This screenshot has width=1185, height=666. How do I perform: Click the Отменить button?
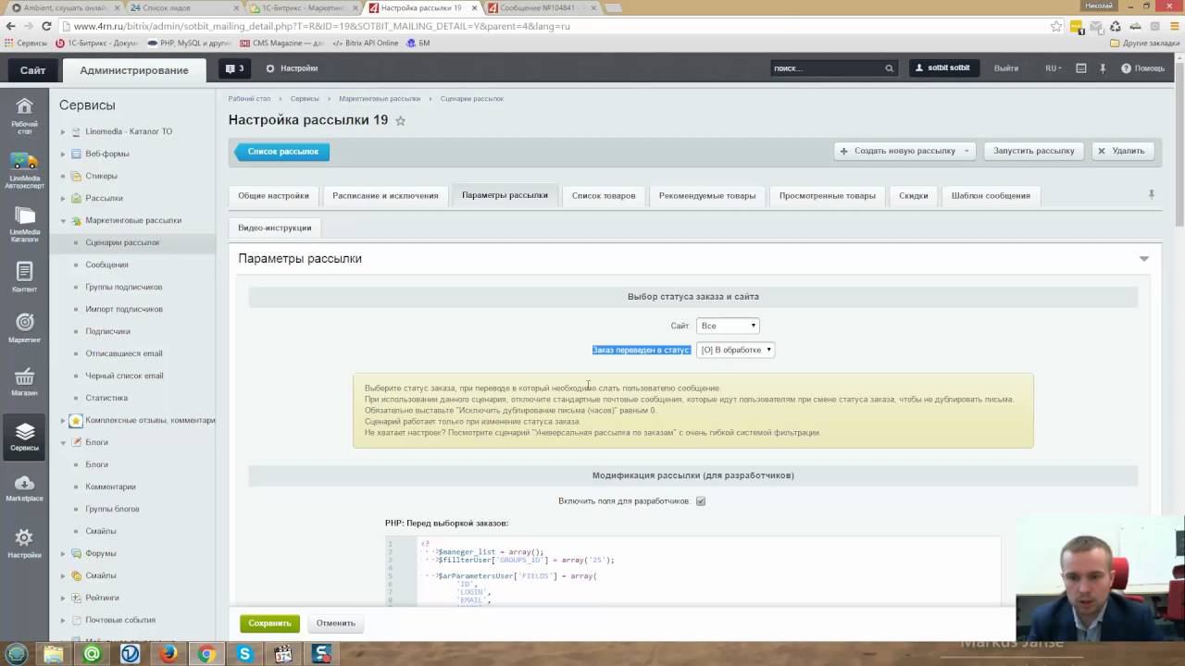[x=335, y=623]
